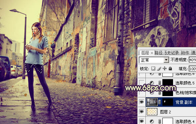
Task: Click the lock position move icon
Action: point(164,68)
